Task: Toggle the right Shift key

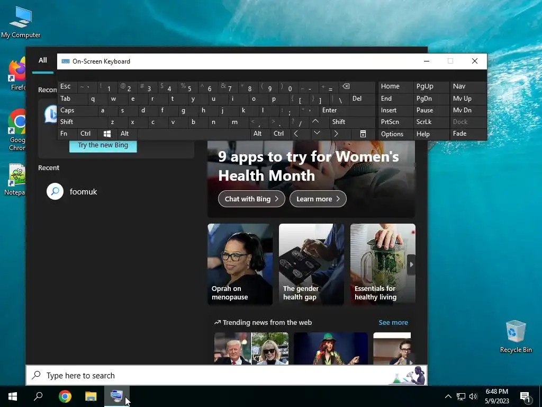Action: tap(352, 122)
